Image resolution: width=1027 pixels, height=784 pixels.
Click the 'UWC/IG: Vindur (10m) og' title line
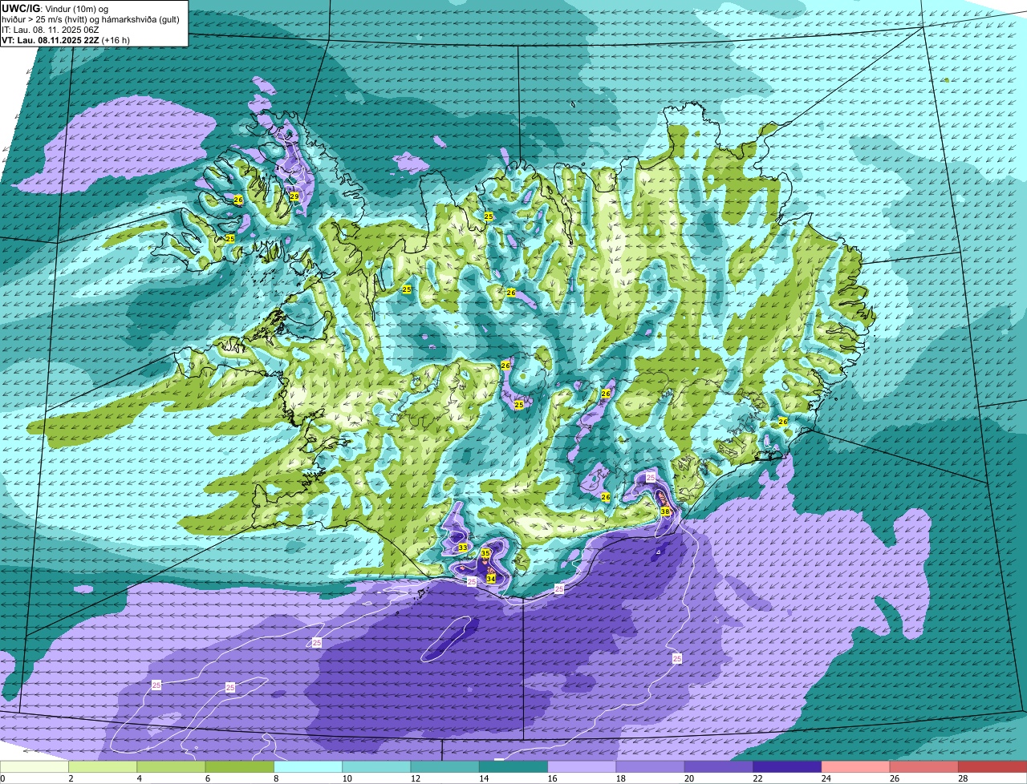55,8
